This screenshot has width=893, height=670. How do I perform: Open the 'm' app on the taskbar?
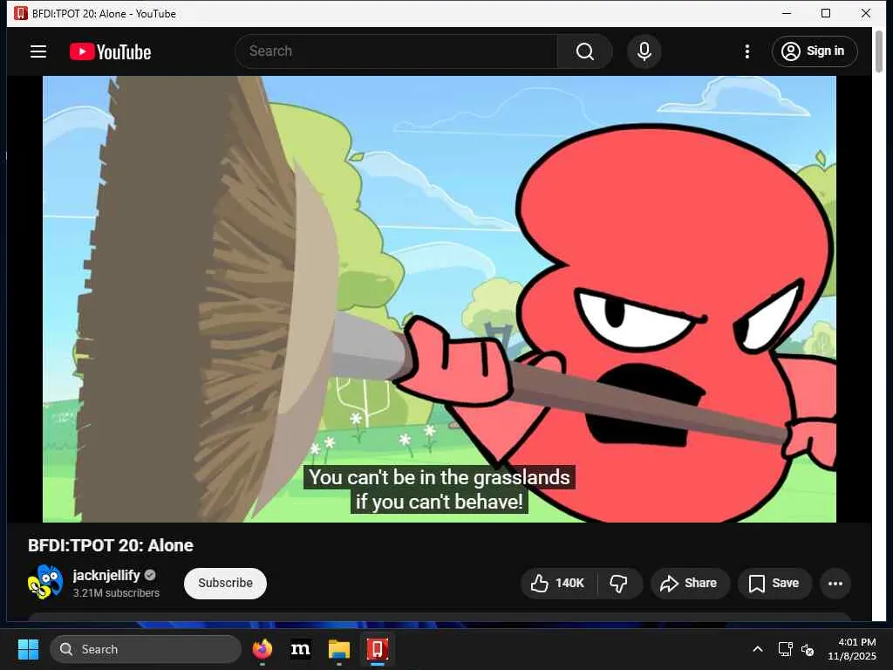coord(301,649)
